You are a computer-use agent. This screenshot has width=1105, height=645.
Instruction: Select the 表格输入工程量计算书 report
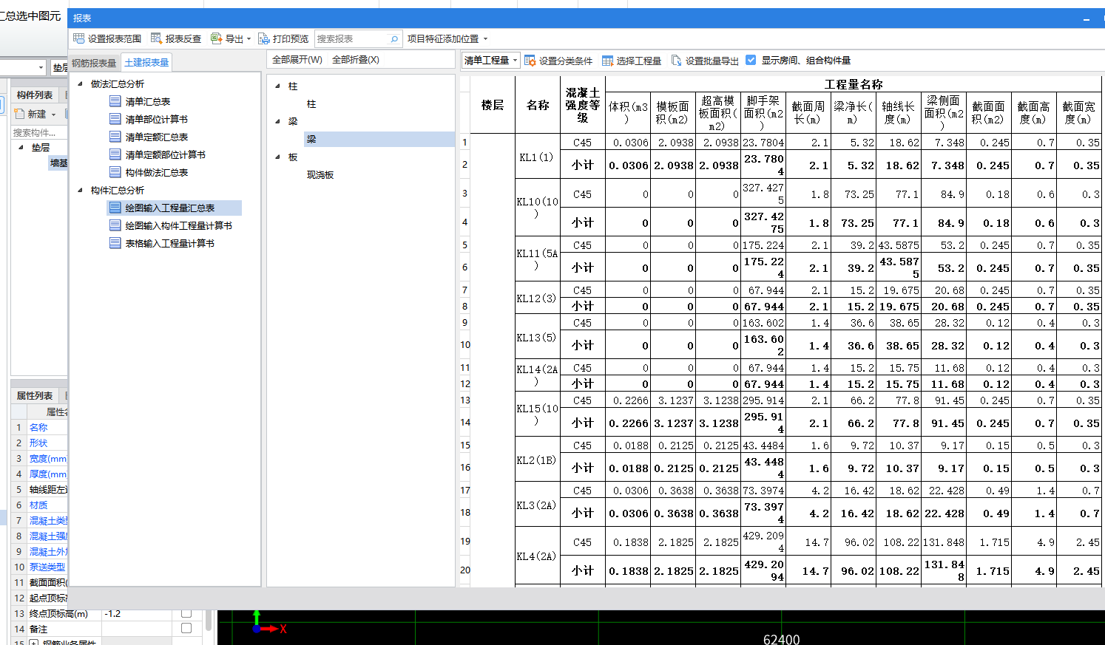[169, 243]
